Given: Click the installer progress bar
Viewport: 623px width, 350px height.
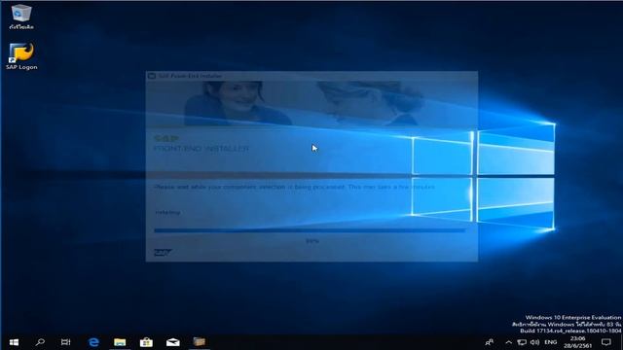Looking at the screenshot, I should click(x=310, y=230).
